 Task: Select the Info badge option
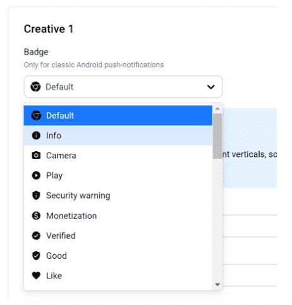click(x=118, y=135)
